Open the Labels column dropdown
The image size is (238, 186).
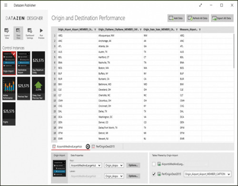[x=114, y=176]
